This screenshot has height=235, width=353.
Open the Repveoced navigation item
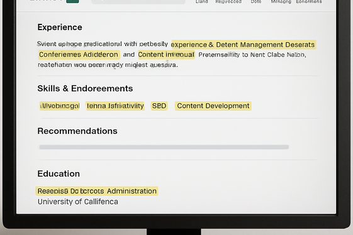point(228,2)
